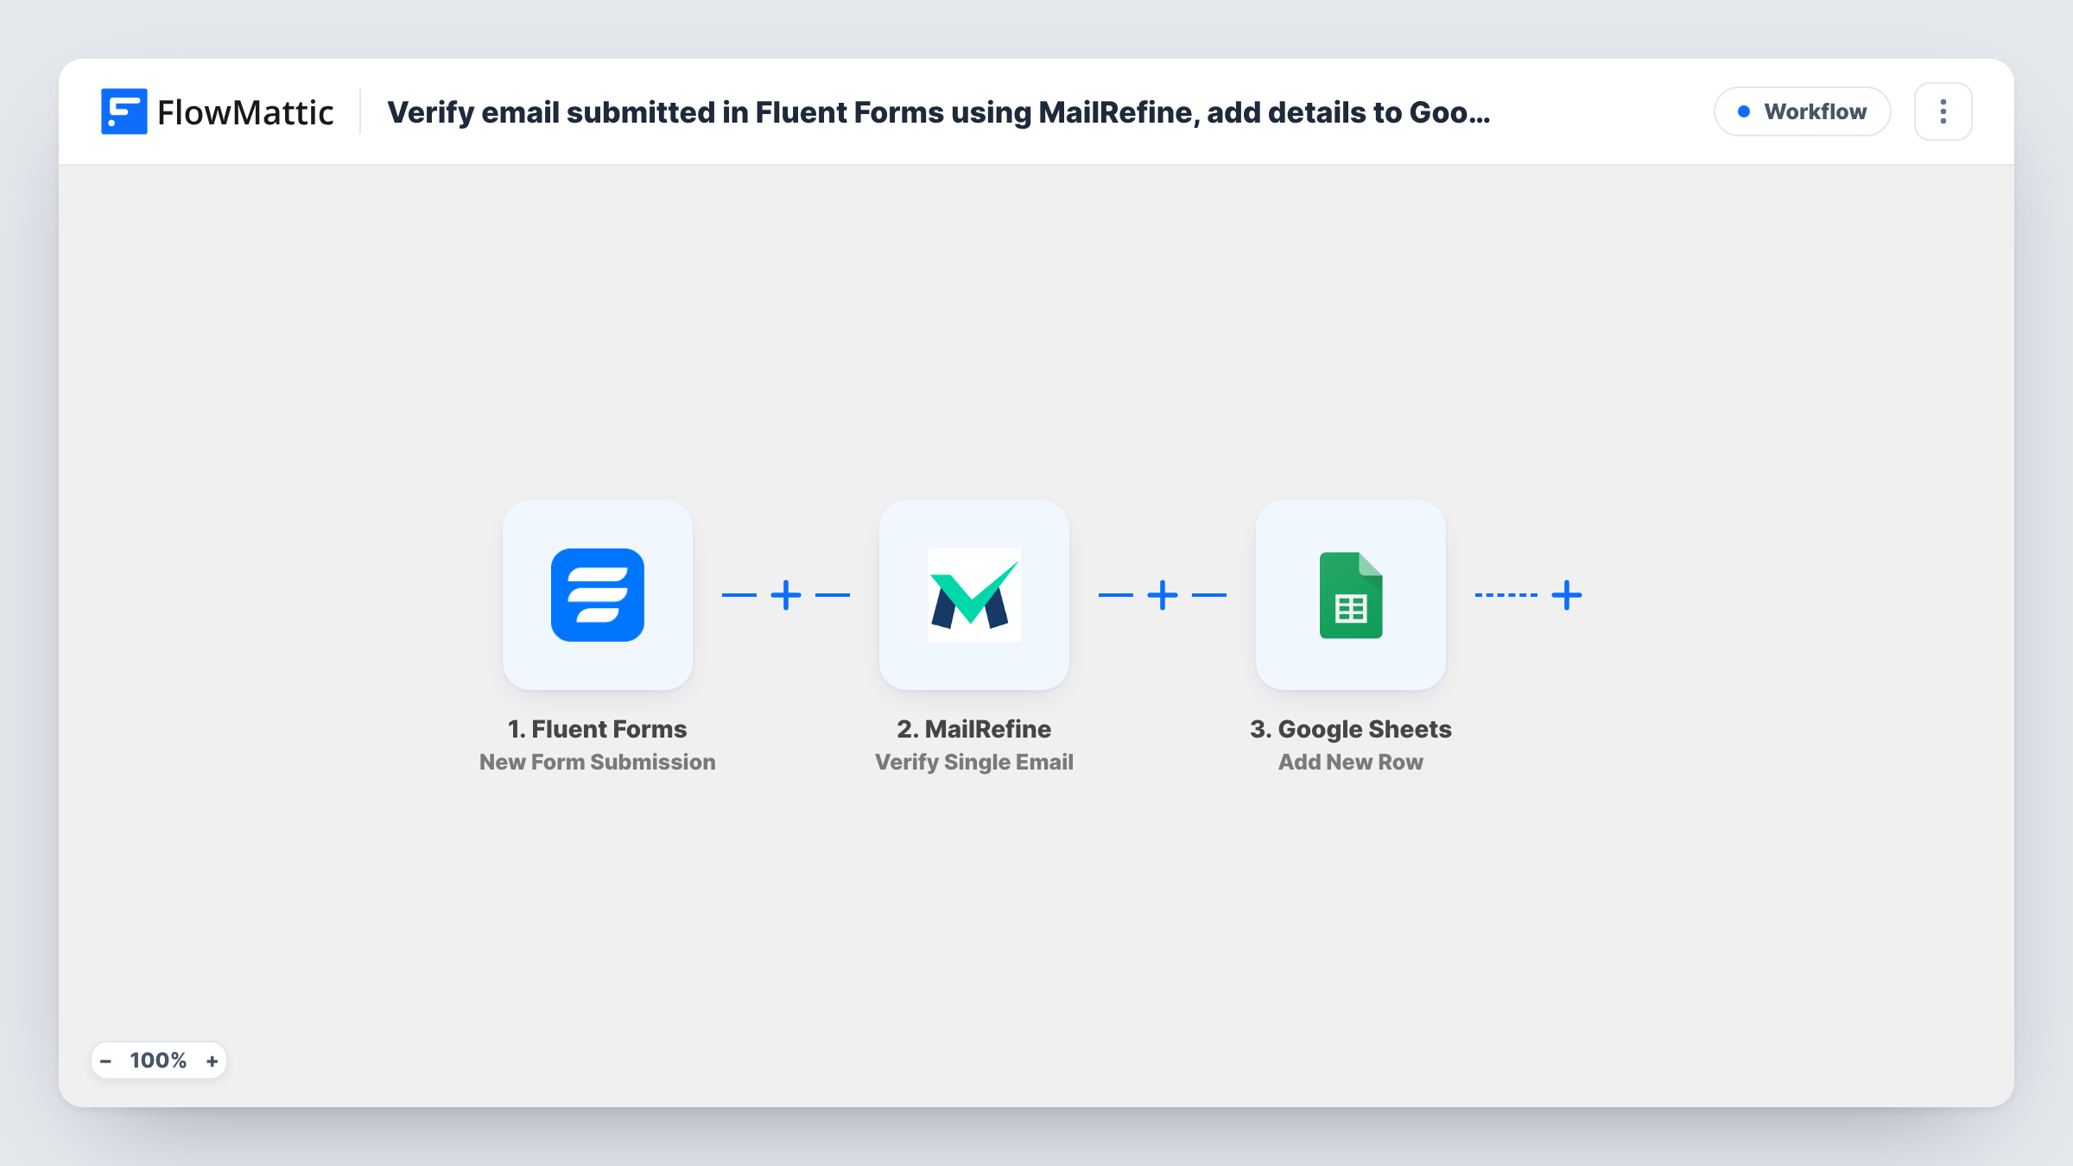Open the MailRefine step icon
Screen dimensions: 2073x1166
click(973, 595)
